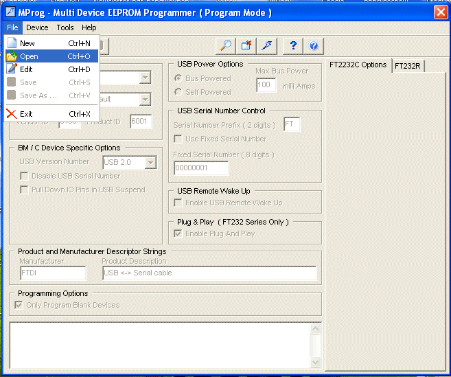Choose Open from the File menu
The width and height of the screenshot is (451, 377).
[51, 56]
